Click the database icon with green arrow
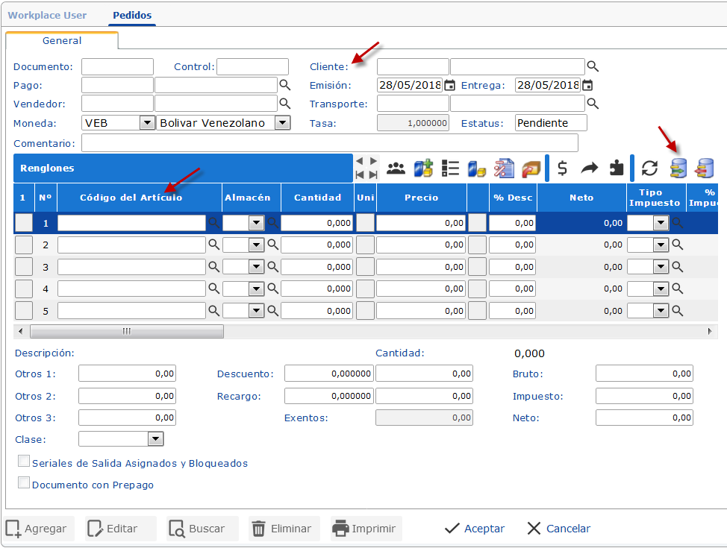The image size is (727, 548). click(x=678, y=169)
